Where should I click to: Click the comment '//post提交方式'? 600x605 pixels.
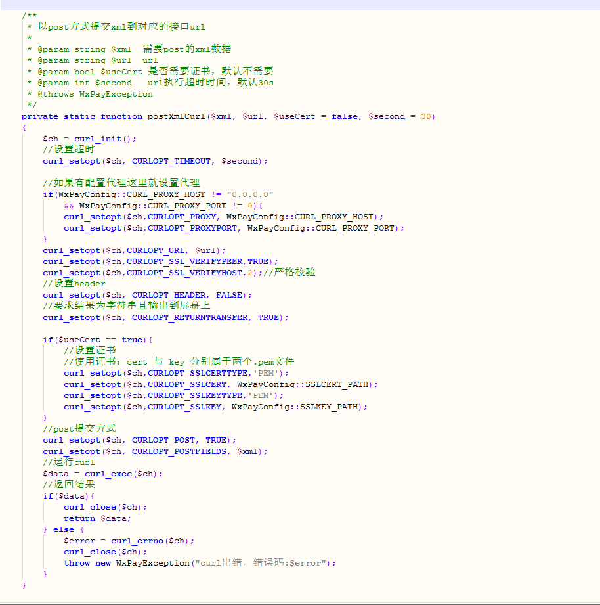[x=79, y=429]
